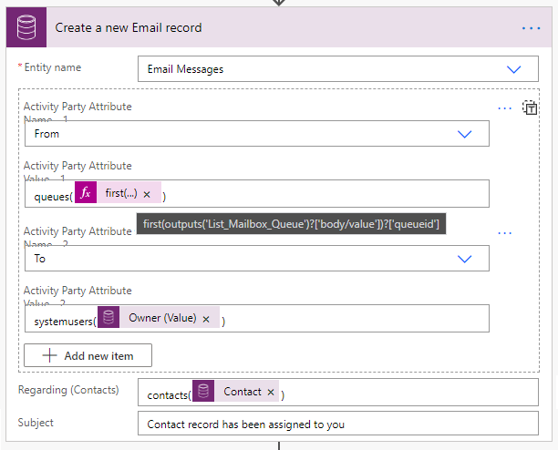558x450 pixels.
Task: Click the Common Data Service database icon in header
Action: pyautogui.click(x=26, y=27)
